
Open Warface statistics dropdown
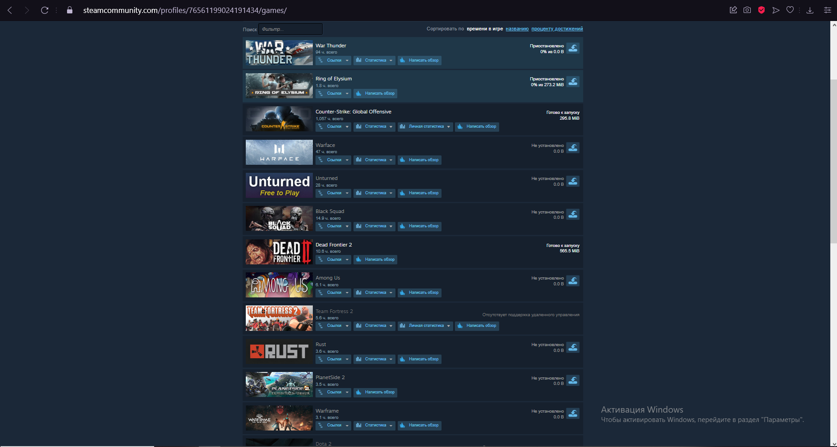coord(374,160)
